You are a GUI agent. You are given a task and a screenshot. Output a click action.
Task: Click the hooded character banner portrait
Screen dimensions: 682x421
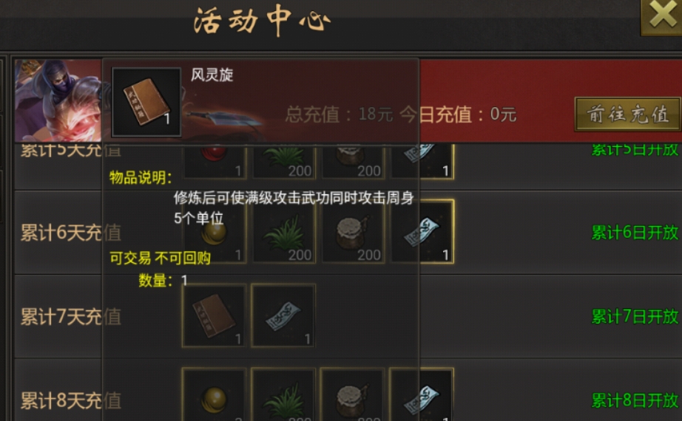click(x=58, y=100)
